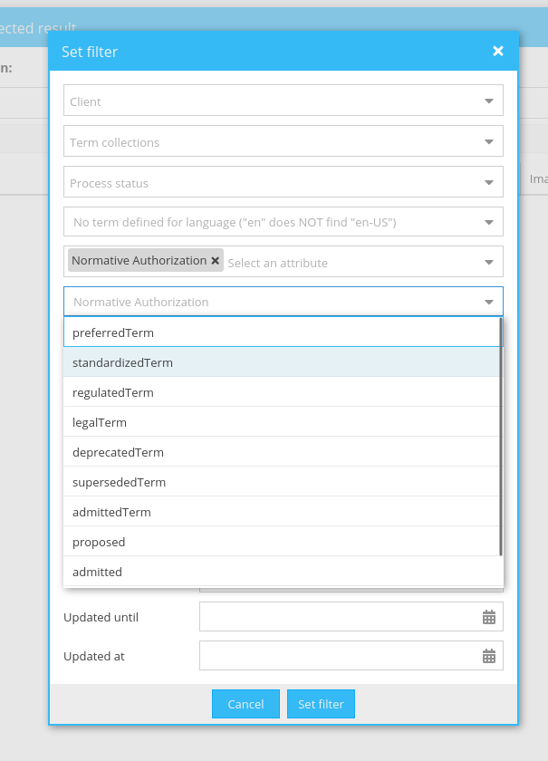Open the no term defined language dropdown
The width and height of the screenshot is (548, 761).
488,222
